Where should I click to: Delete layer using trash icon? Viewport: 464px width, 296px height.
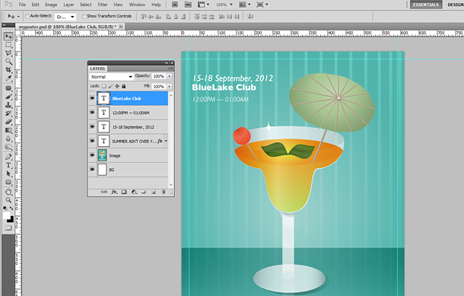pyautogui.click(x=163, y=192)
